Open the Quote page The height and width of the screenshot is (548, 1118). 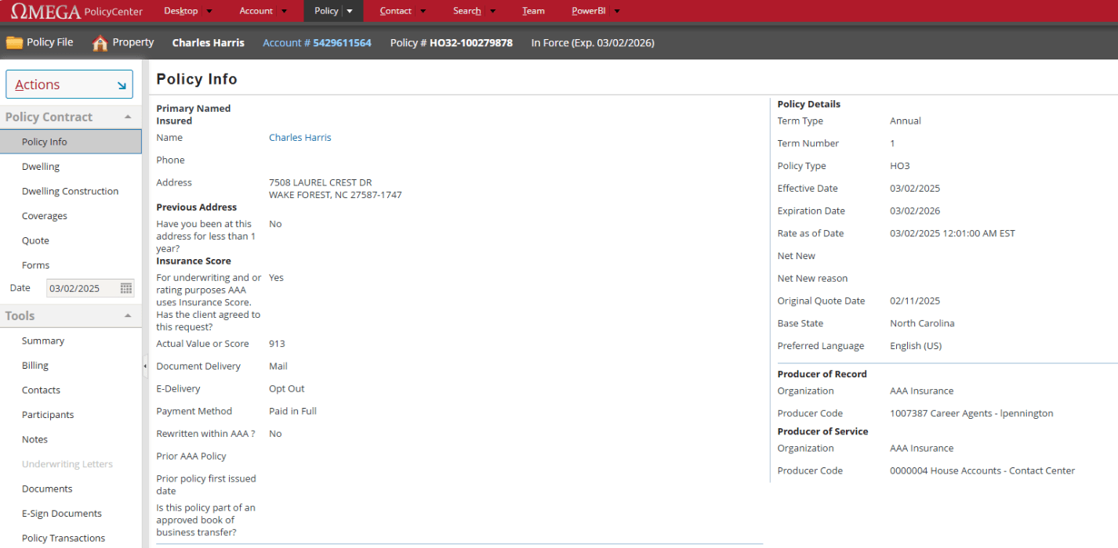(x=35, y=240)
